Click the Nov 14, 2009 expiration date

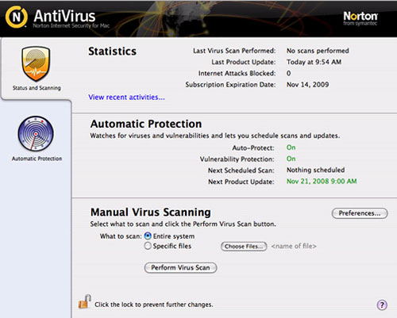tap(307, 85)
